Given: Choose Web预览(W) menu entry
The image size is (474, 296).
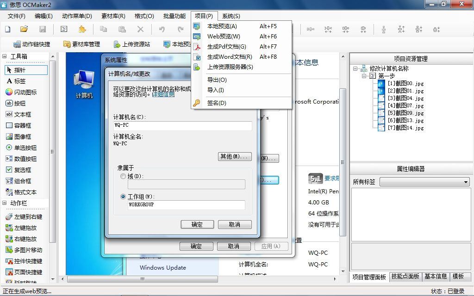Looking at the screenshot, I should coord(242,37).
